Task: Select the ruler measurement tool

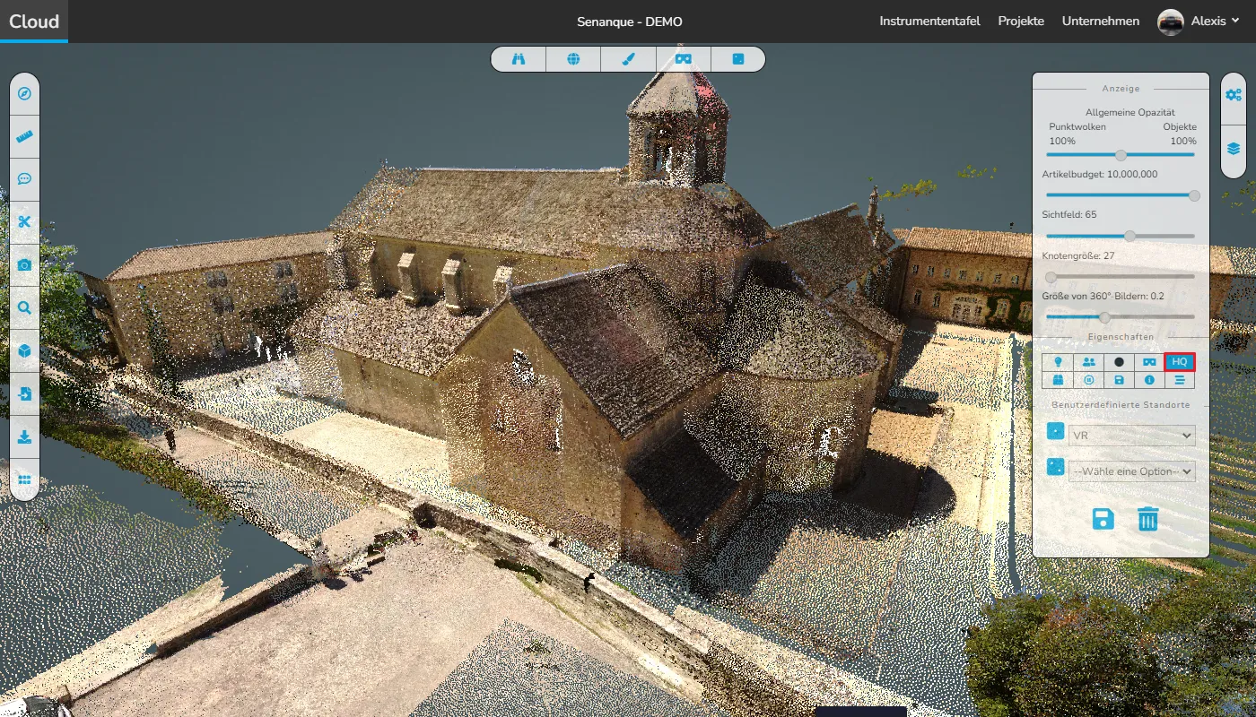Action: tap(24, 136)
